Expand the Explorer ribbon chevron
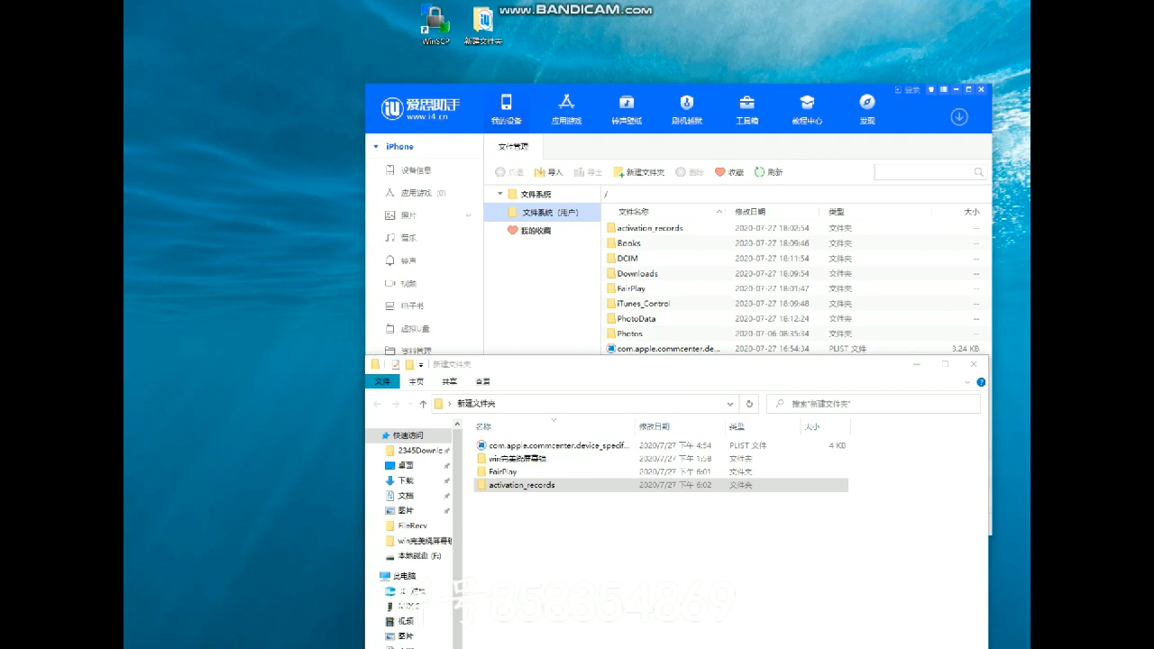 [967, 382]
